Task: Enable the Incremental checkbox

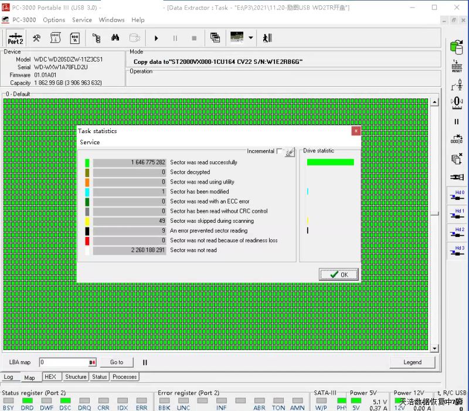Action: click(x=279, y=151)
